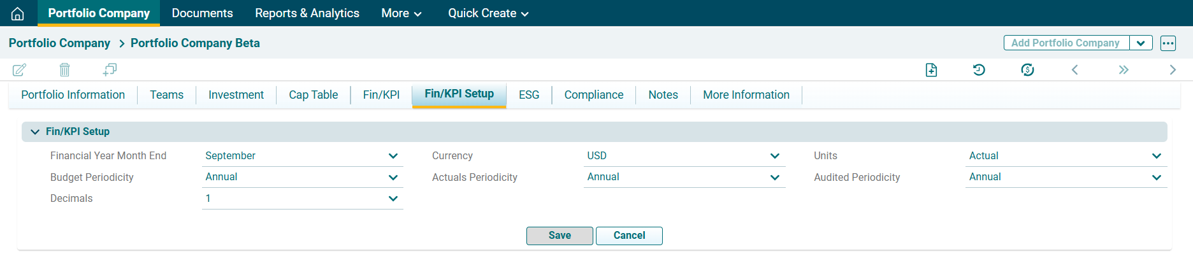Click the edit pencil icon
1193x256 pixels.
tap(20, 69)
